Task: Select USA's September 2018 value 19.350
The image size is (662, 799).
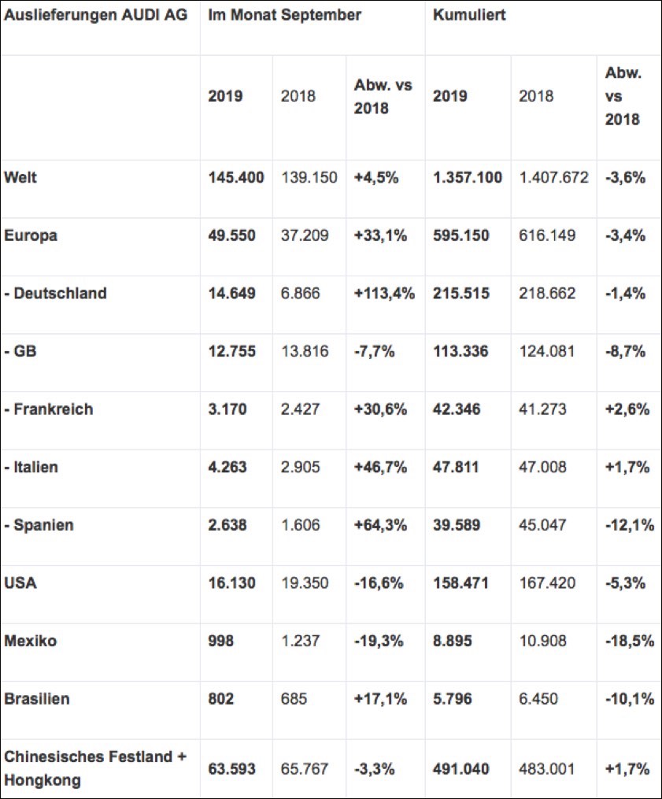Action: pyautogui.click(x=309, y=583)
